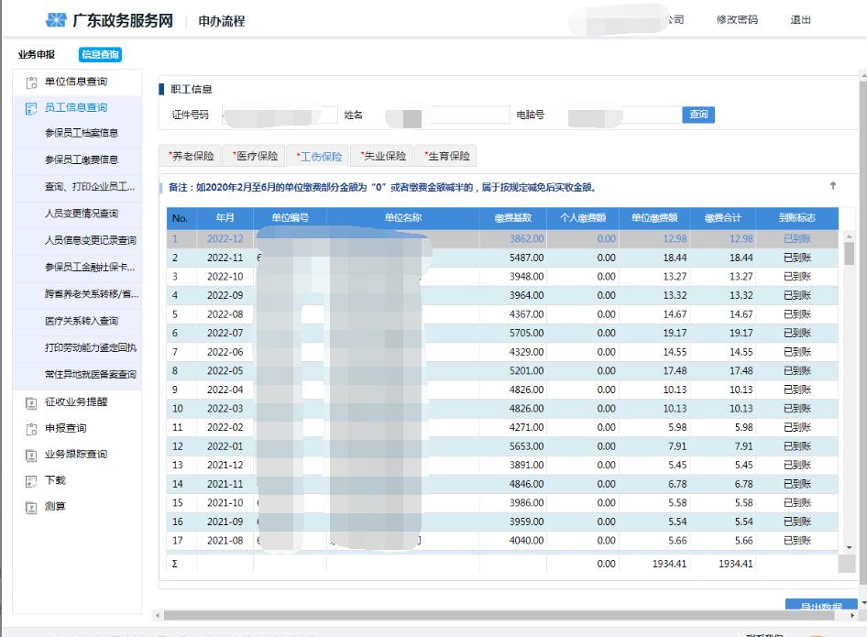867x637 pixels.
Task: Select the 2022-11 row month cell
Action: click(225, 258)
